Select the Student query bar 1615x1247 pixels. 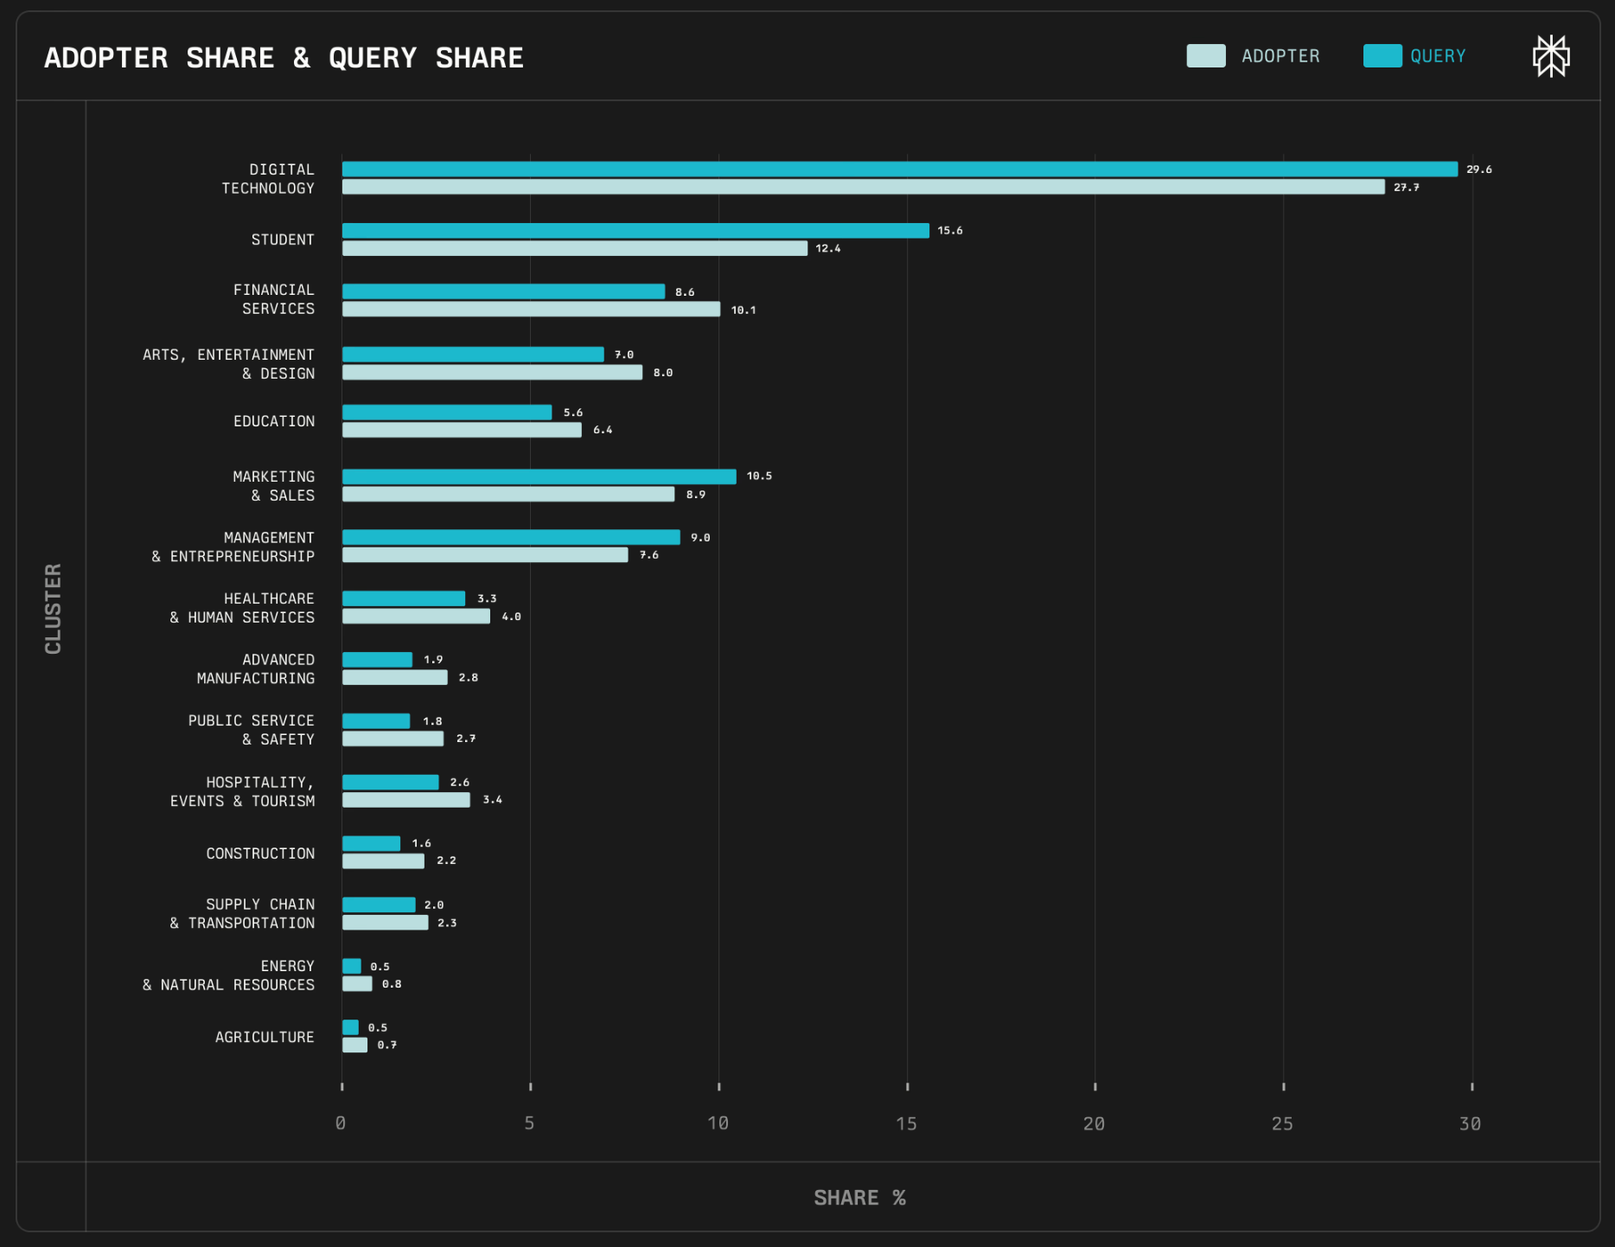[x=635, y=231]
